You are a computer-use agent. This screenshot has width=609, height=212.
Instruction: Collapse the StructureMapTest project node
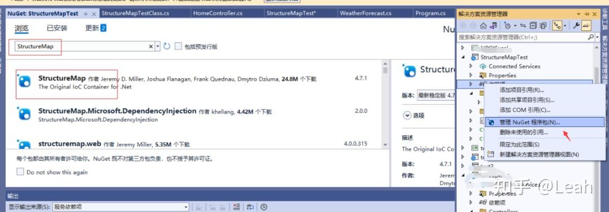click(x=463, y=57)
